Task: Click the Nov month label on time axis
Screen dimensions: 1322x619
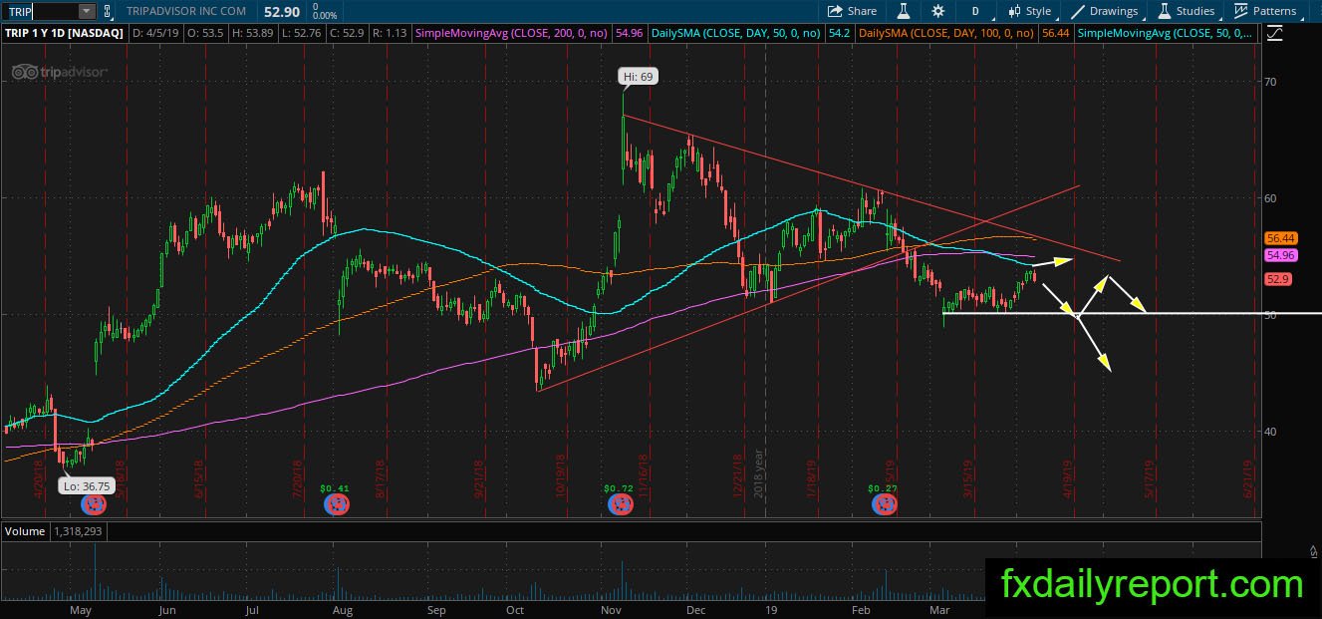Action: (612, 608)
